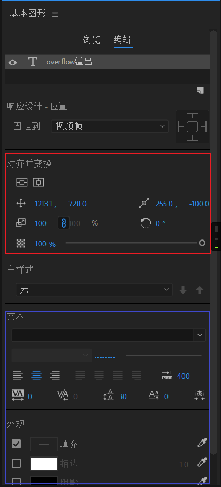Click the rotation icon

pos(146,223)
